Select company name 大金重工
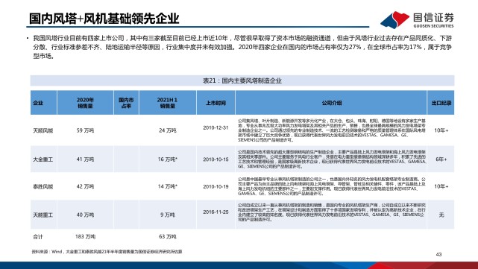 click(43, 159)
